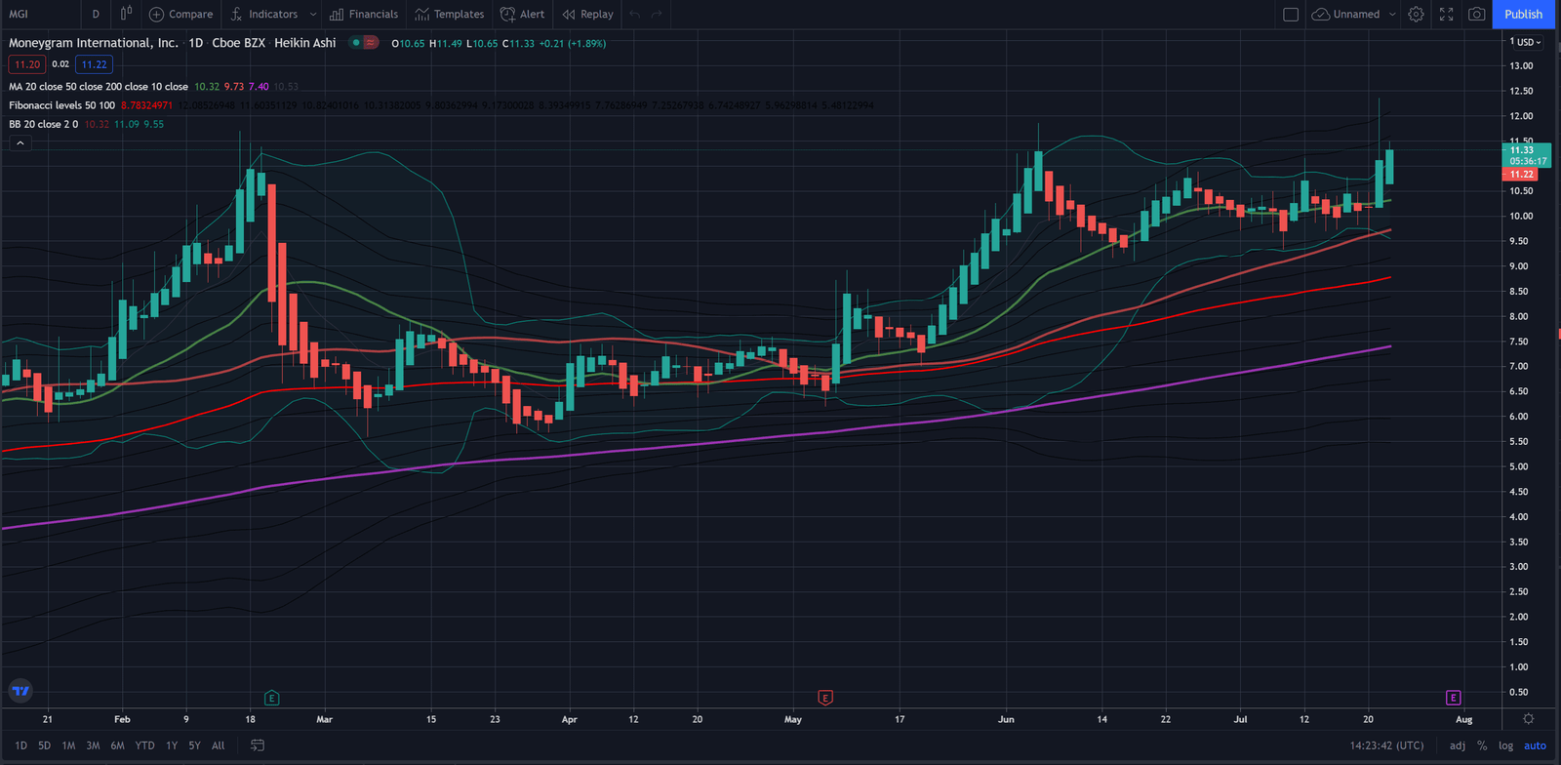
Task: Toggle auto scale mode
Action: click(x=1535, y=745)
